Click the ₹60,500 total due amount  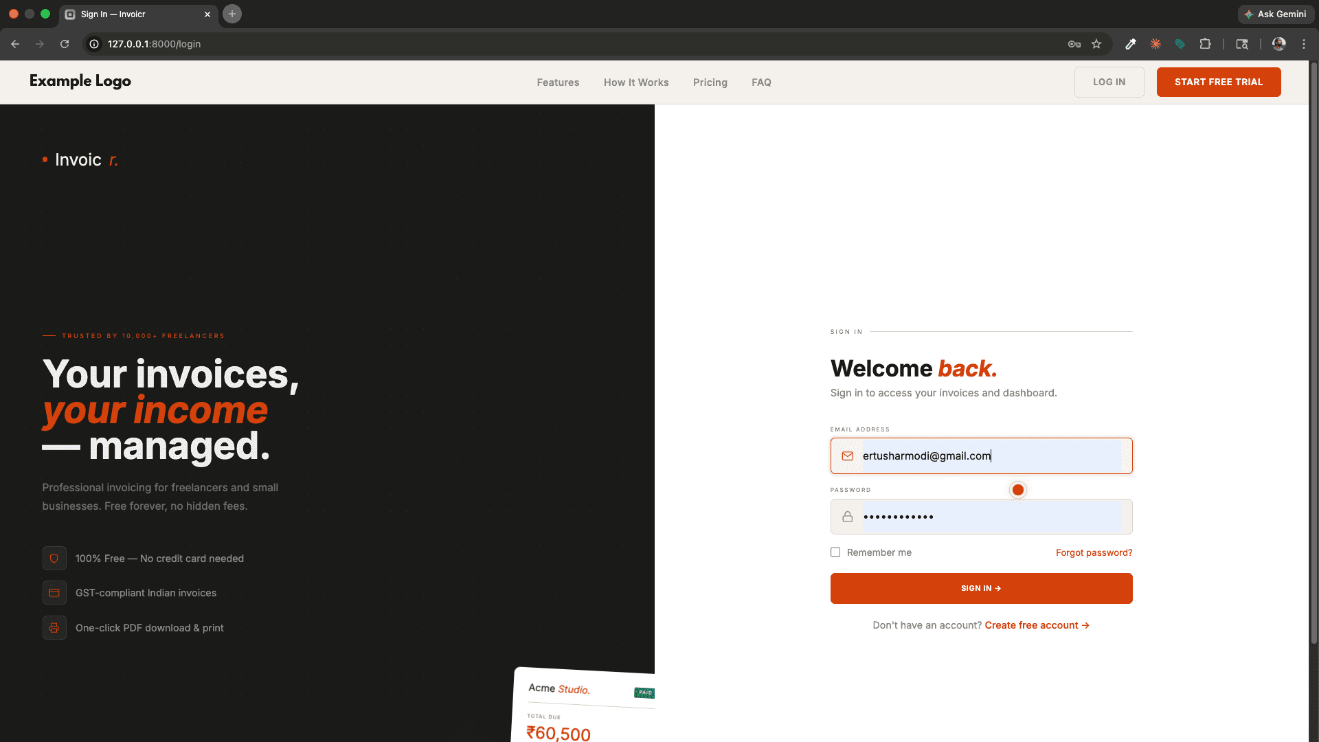click(x=559, y=733)
